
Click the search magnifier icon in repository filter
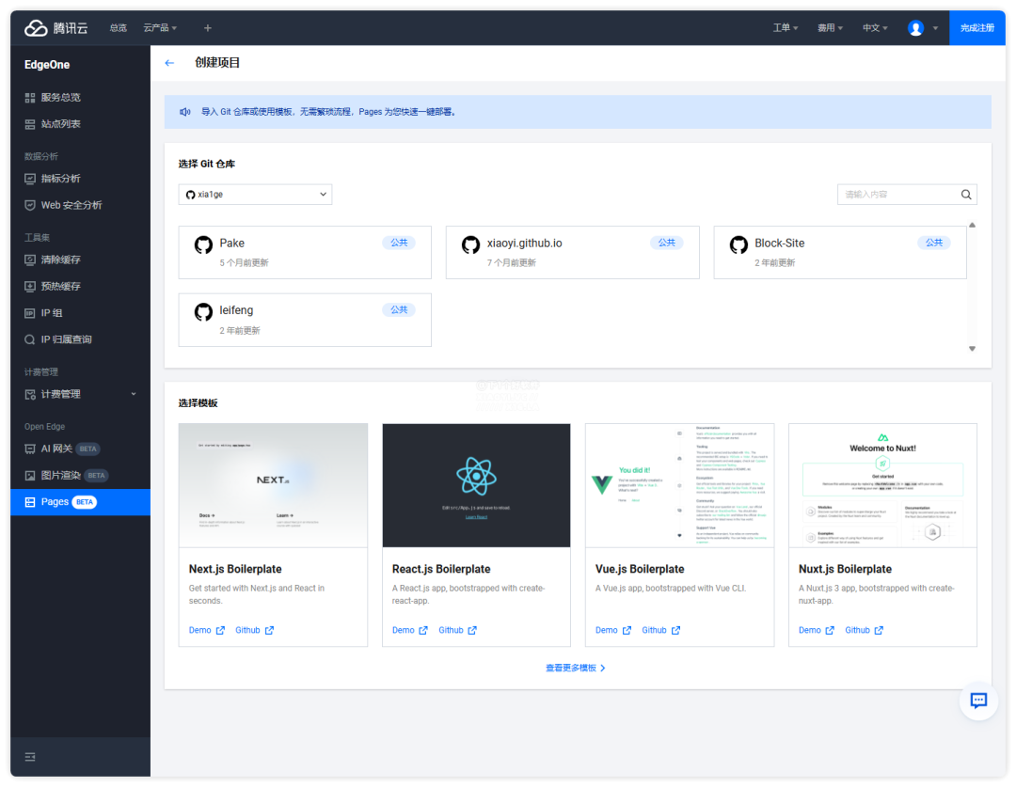[965, 195]
